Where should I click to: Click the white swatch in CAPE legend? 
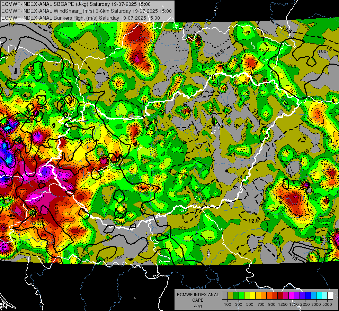pyautogui.click(x=331, y=296)
